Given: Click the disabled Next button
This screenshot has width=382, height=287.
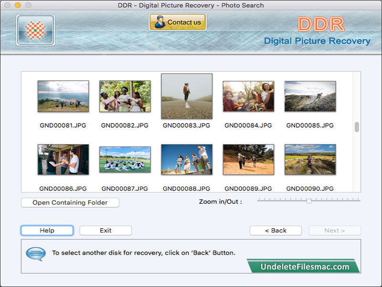Looking at the screenshot, I should pyautogui.click(x=334, y=230).
